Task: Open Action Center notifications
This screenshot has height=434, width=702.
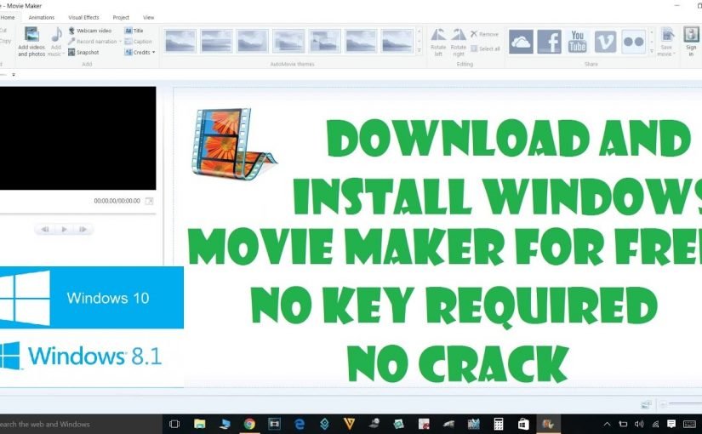Action: (x=671, y=424)
